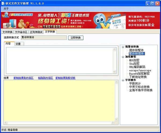The height and width of the screenshot is (133, 161).
Task: Open the 设置 sub-tab
Action: pos(19,44)
